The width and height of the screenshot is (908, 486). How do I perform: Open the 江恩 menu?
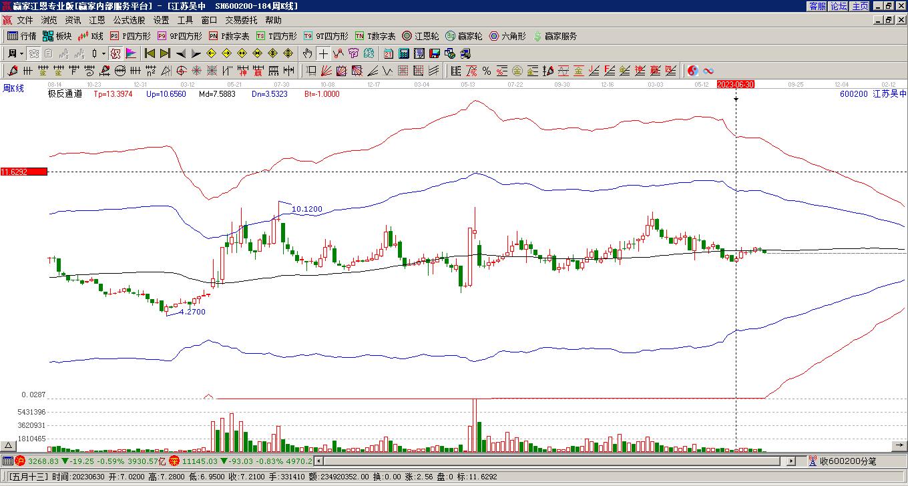tap(97, 20)
